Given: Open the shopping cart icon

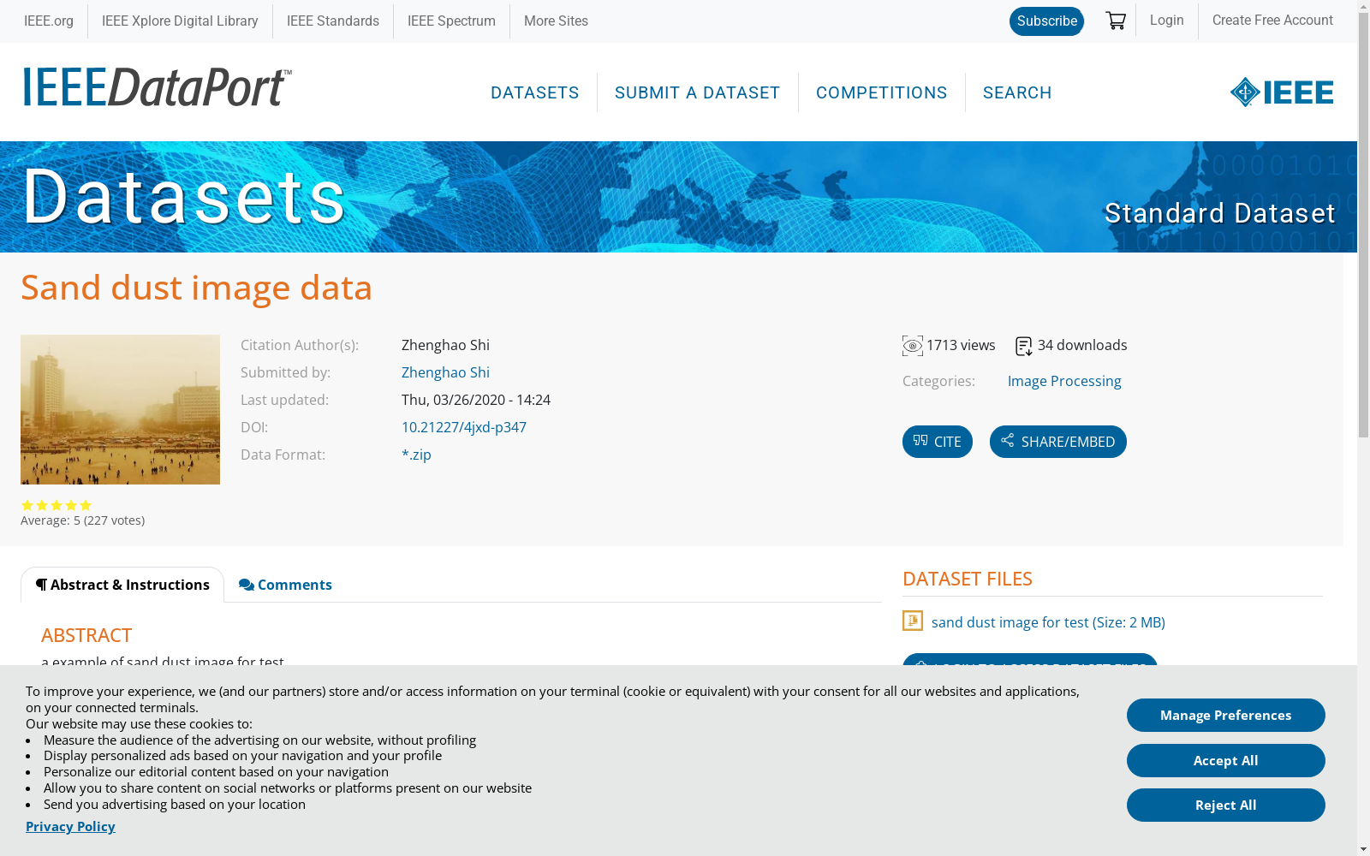Looking at the screenshot, I should pos(1116,21).
